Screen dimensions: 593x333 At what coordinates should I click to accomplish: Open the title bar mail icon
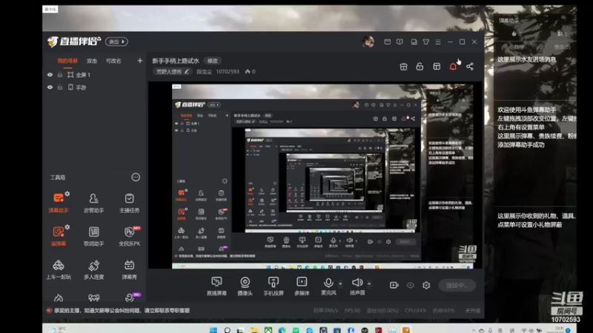(x=387, y=42)
